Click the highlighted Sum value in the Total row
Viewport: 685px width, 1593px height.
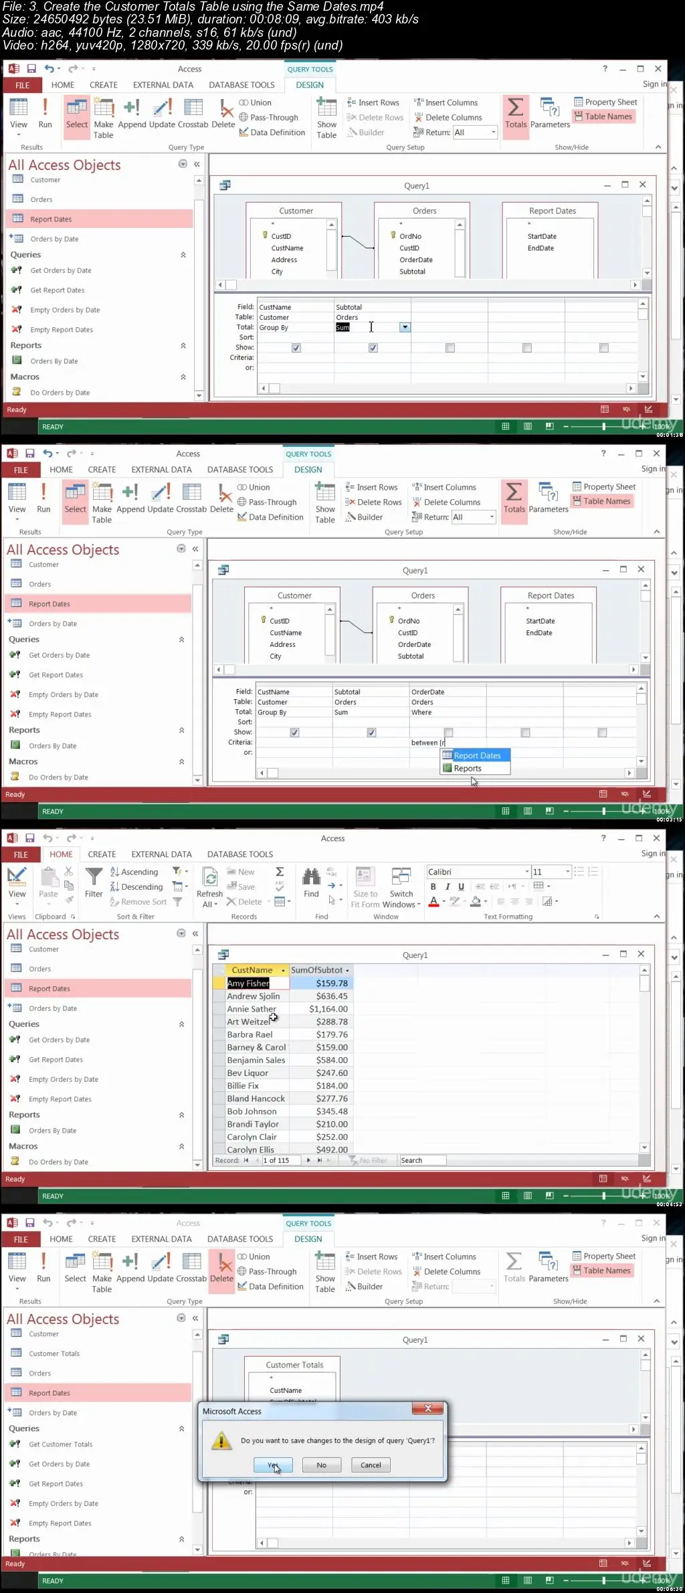[x=342, y=327]
